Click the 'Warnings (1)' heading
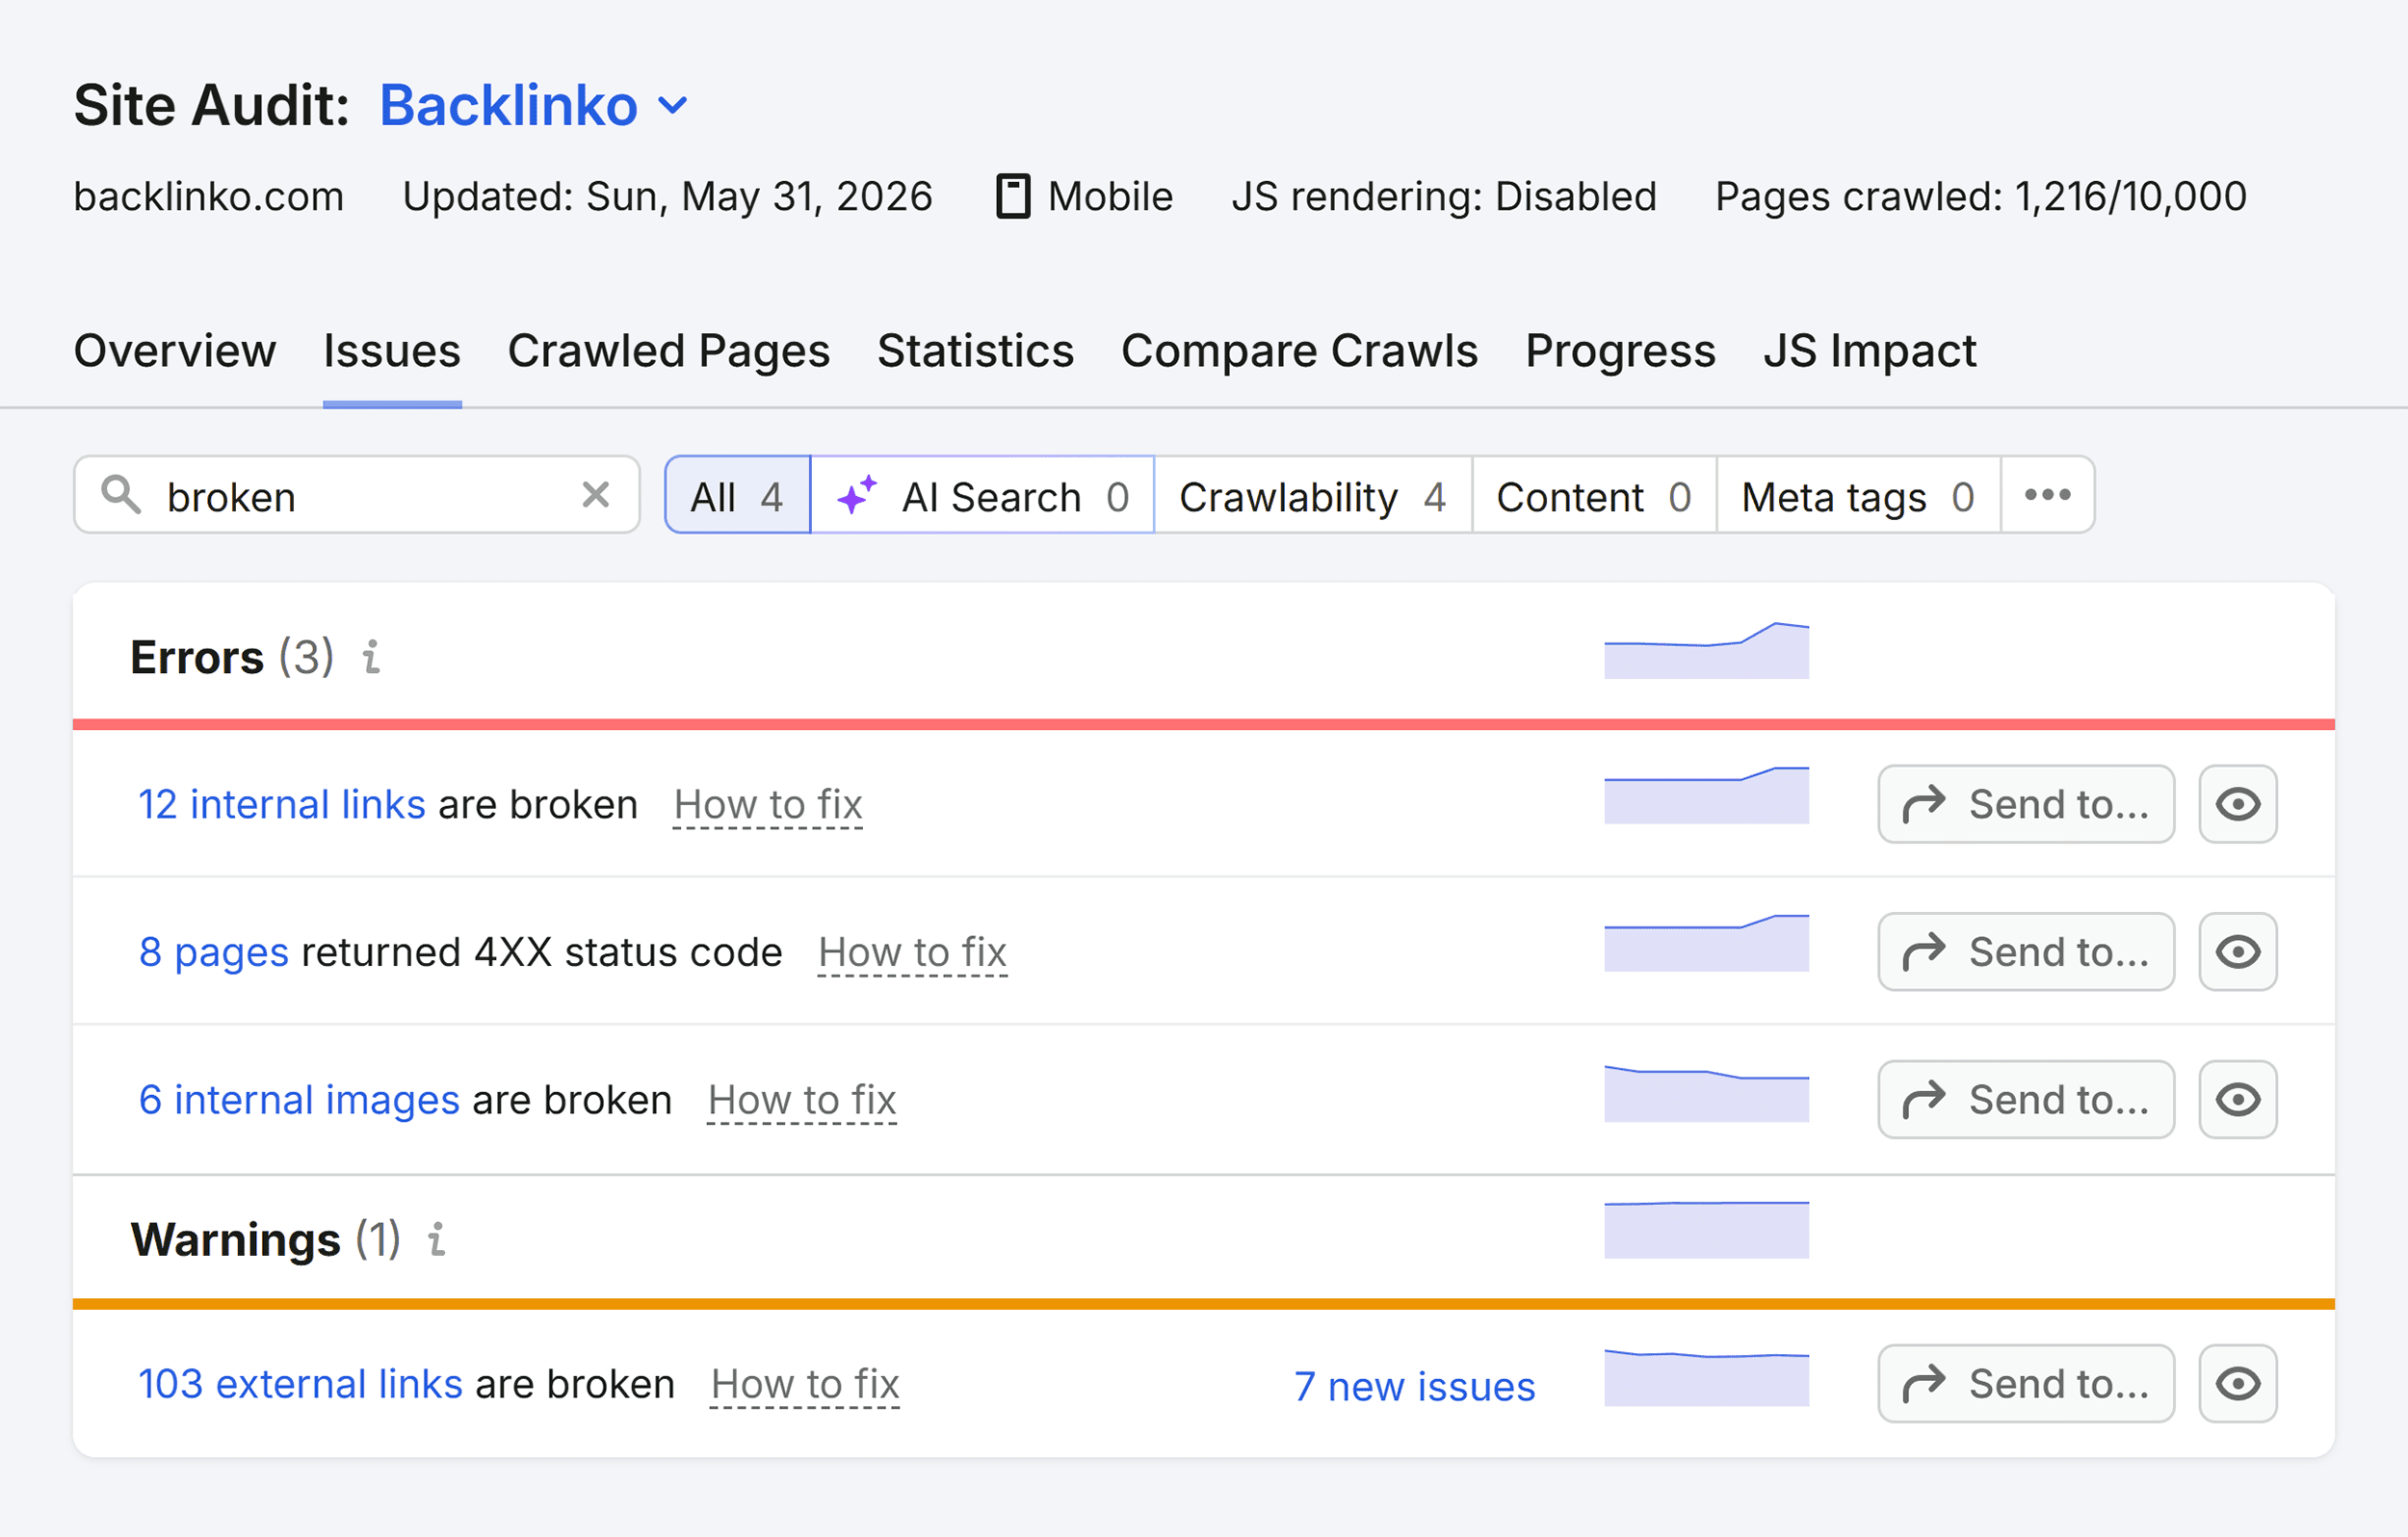Image resolution: width=2408 pixels, height=1537 pixels. point(266,1239)
